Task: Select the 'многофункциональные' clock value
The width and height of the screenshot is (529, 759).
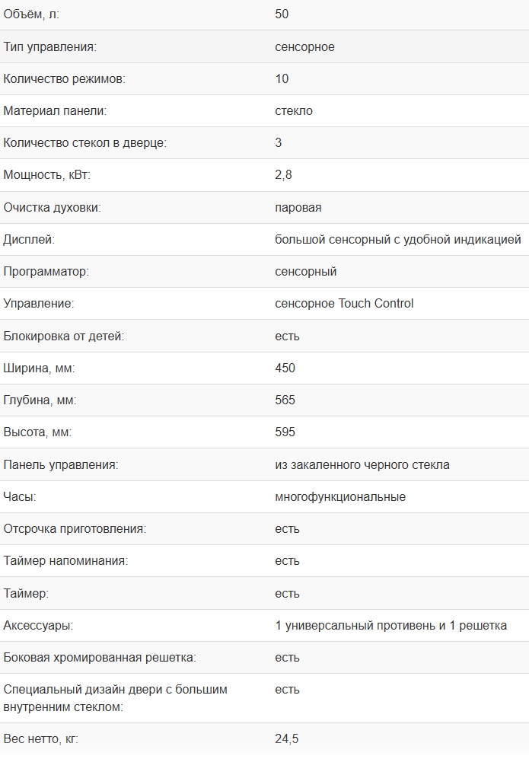Action: click(340, 496)
